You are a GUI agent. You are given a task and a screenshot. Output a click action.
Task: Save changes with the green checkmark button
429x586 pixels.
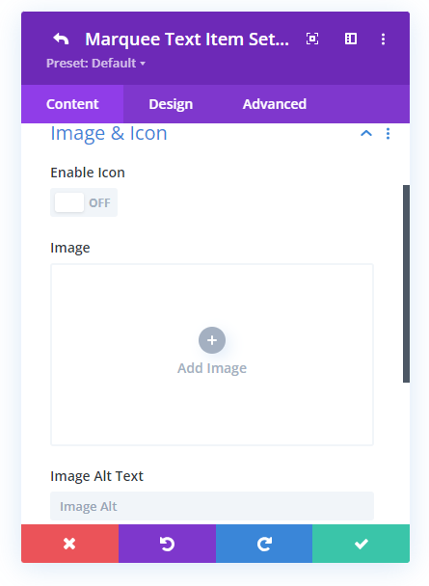pyautogui.click(x=361, y=544)
